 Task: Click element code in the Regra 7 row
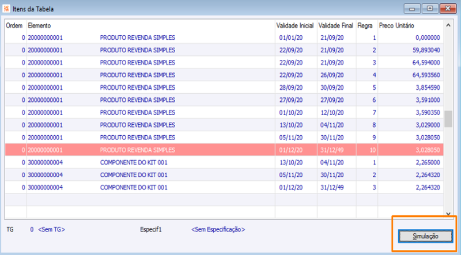click(46, 112)
